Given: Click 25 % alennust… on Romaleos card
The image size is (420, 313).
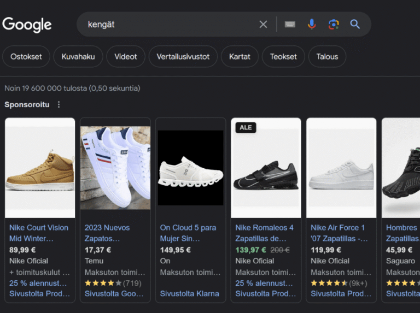Looking at the screenshot, I should (264, 283).
